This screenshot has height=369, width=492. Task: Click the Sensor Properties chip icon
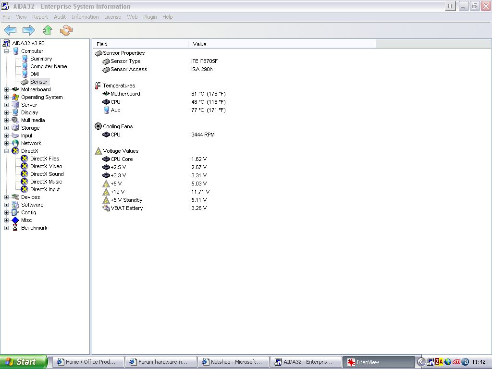[98, 53]
